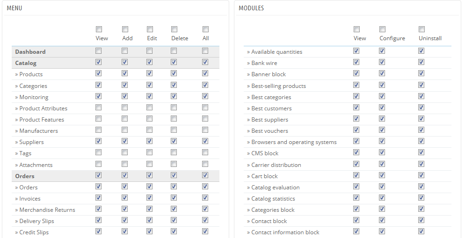
Task: Check the Dashboard View permission checkbox
Action: (x=98, y=51)
